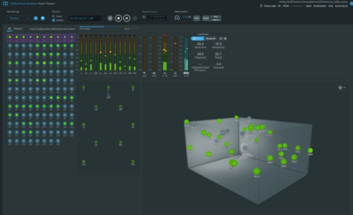Click the Mute button

[206, 18]
